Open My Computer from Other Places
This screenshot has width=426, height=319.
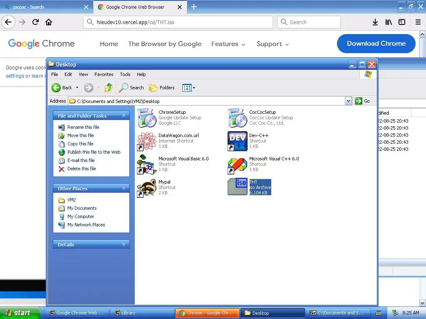pos(81,216)
